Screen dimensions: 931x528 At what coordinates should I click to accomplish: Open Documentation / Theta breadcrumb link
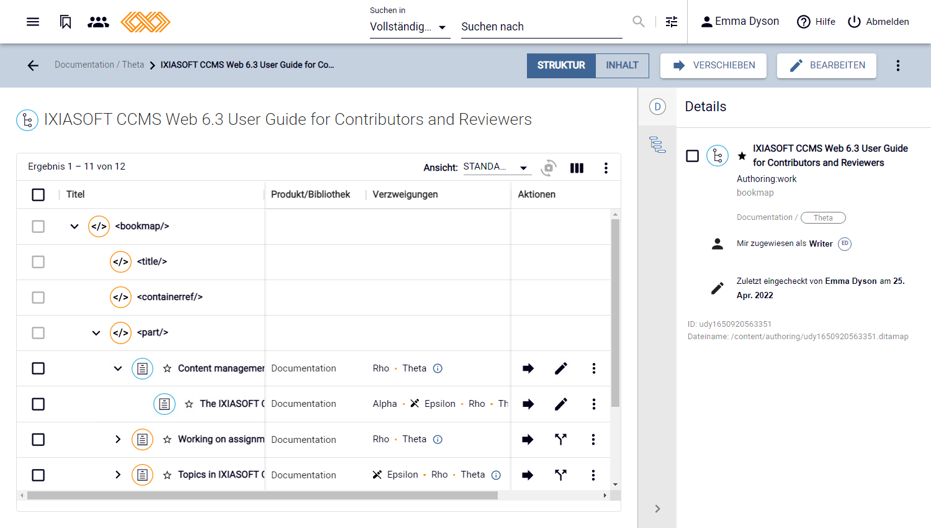tap(99, 65)
